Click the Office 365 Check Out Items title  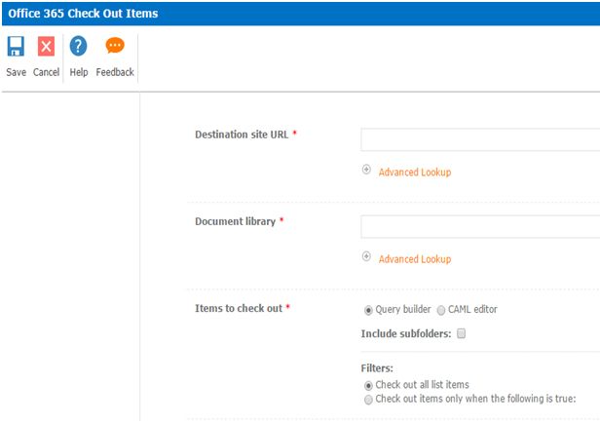[83, 14]
